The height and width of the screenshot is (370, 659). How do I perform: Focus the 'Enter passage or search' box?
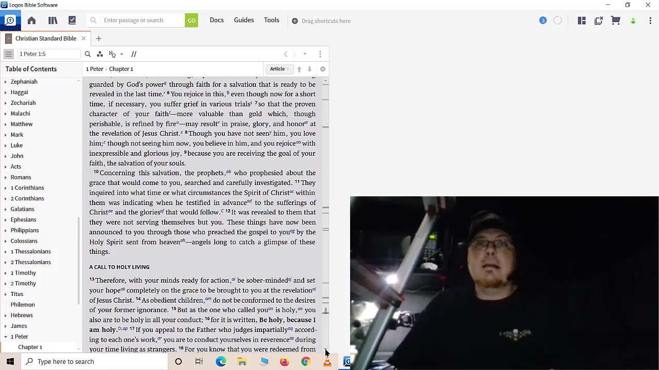[x=143, y=21]
